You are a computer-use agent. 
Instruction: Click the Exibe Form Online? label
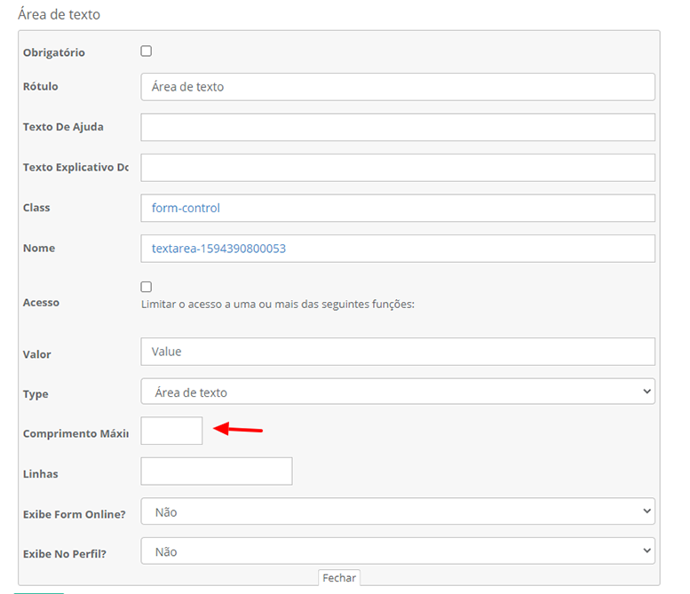pyautogui.click(x=74, y=514)
